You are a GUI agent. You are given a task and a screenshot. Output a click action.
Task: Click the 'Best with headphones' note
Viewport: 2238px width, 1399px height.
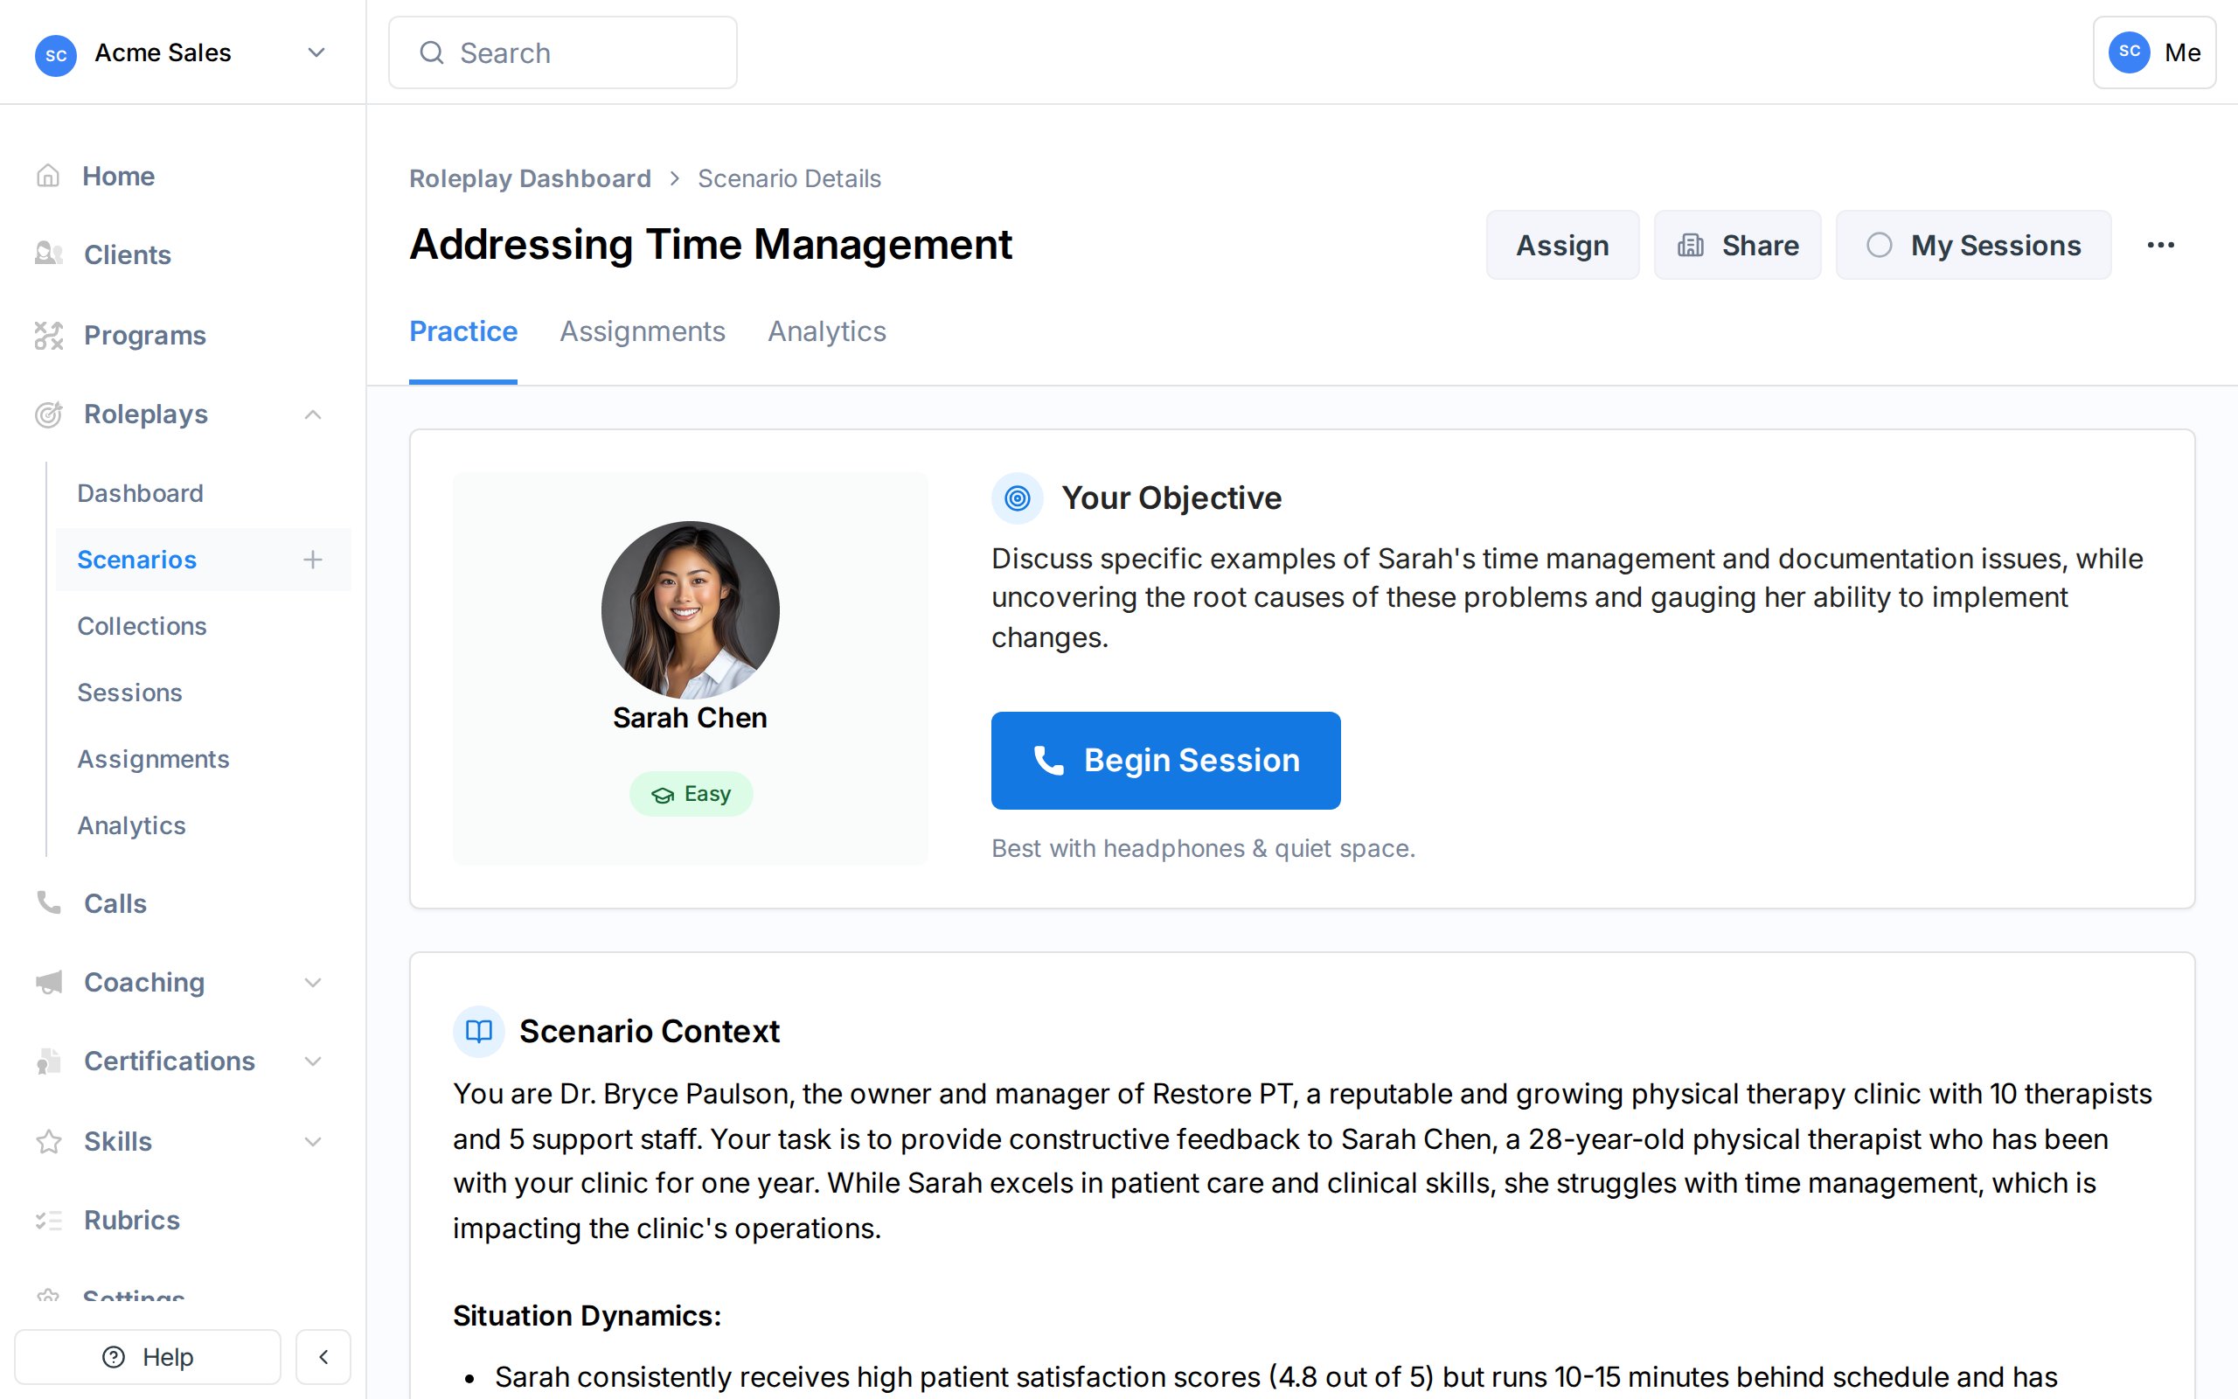click(1203, 848)
